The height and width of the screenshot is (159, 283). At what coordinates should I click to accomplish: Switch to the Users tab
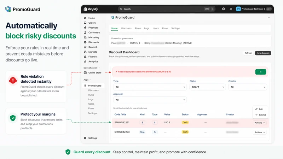[x=156, y=28]
